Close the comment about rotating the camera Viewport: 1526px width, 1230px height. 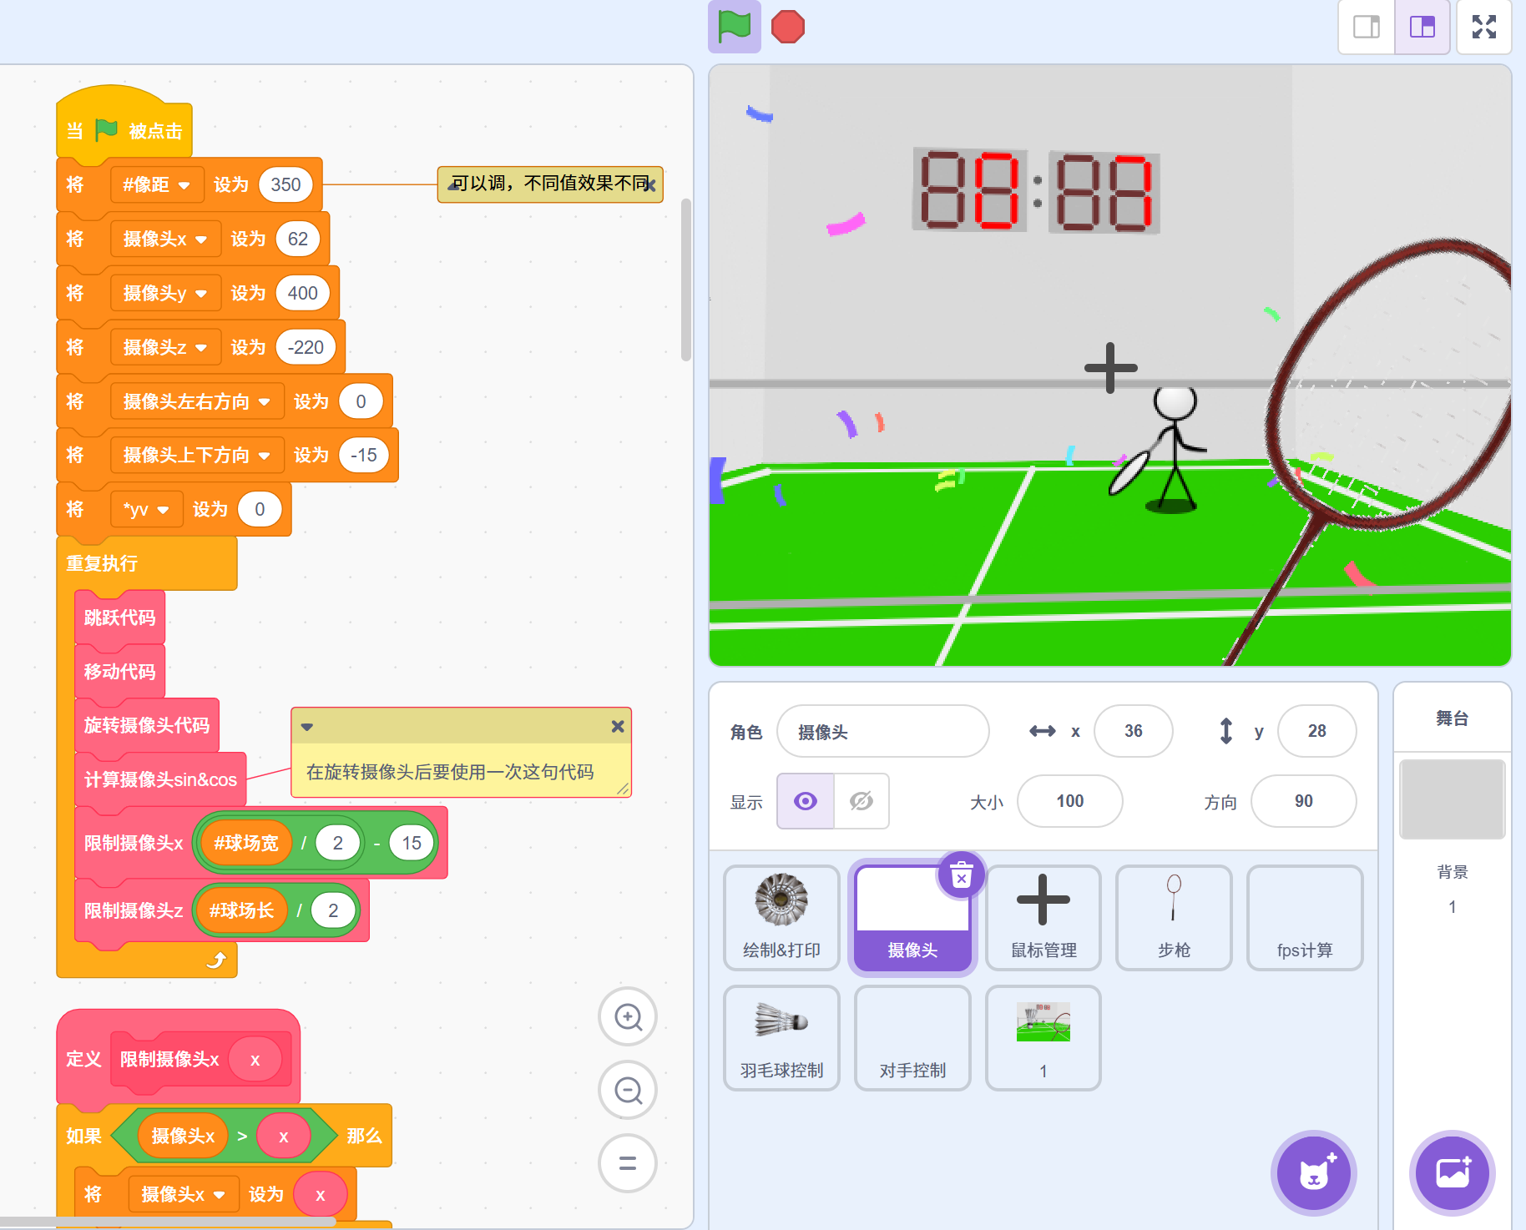tap(618, 727)
